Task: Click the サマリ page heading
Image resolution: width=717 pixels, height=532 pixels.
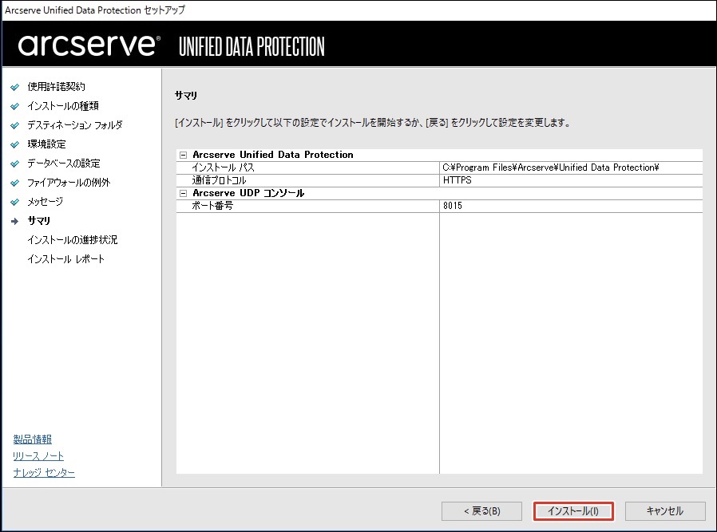Action: coord(186,95)
